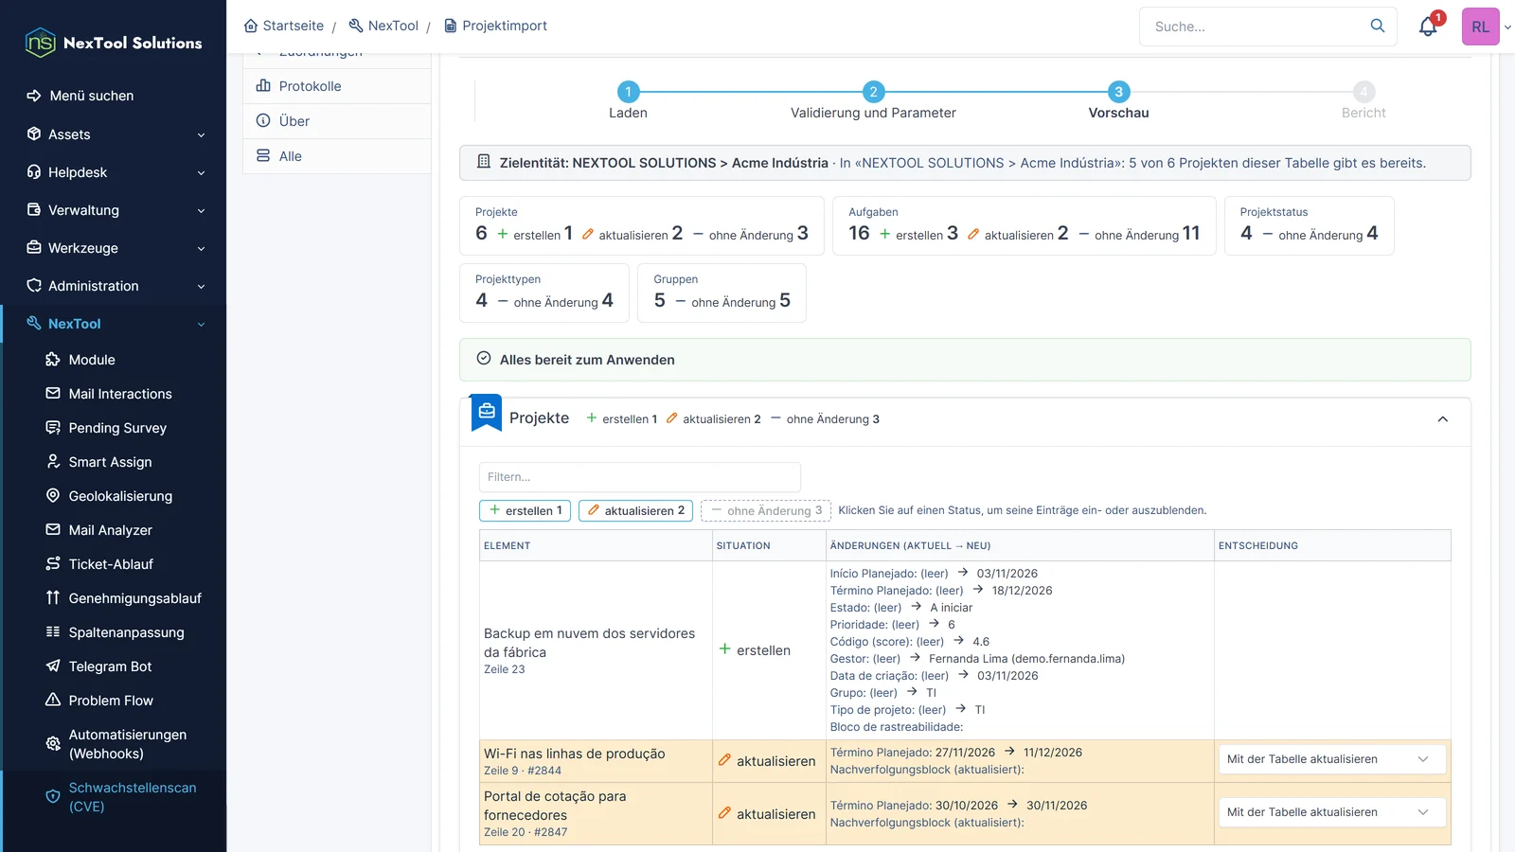Open decision dropdown for Portal de cotação
The height and width of the screenshot is (852, 1515).
pos(1330,812)
